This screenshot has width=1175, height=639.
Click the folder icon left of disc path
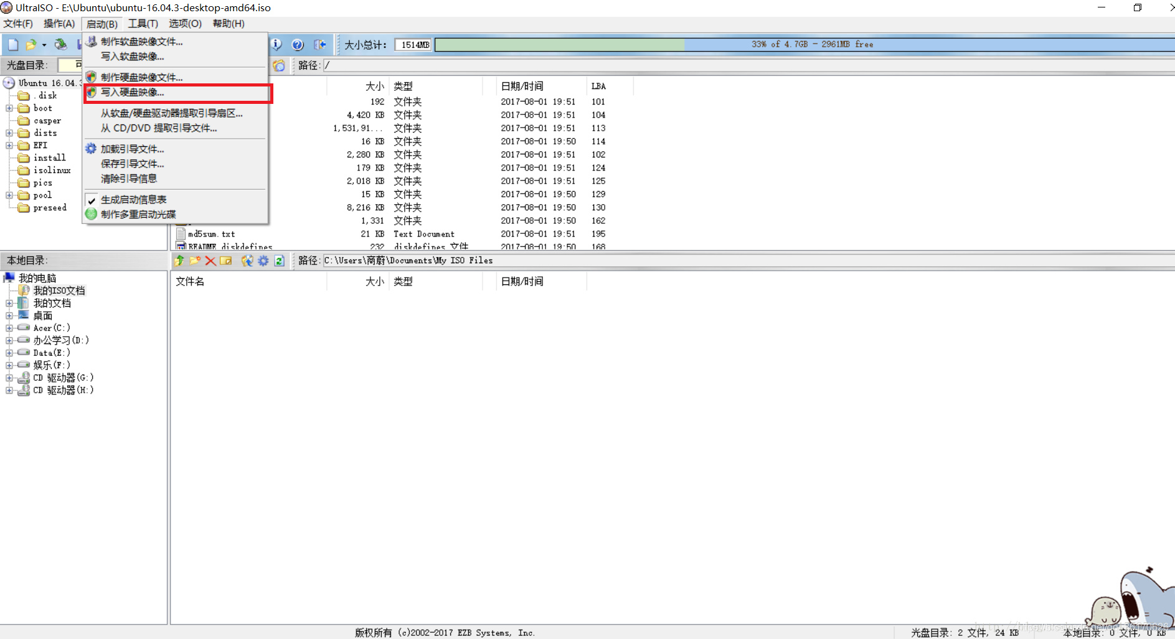pyautogui.click(x=279, y=65)
